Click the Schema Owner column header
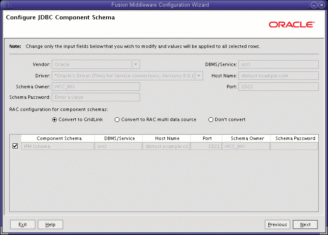 pyautogui.click(x=246, y=138)
